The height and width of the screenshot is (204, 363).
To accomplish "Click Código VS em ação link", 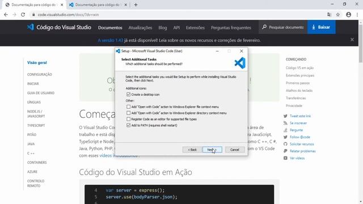I will coord(299,68).
